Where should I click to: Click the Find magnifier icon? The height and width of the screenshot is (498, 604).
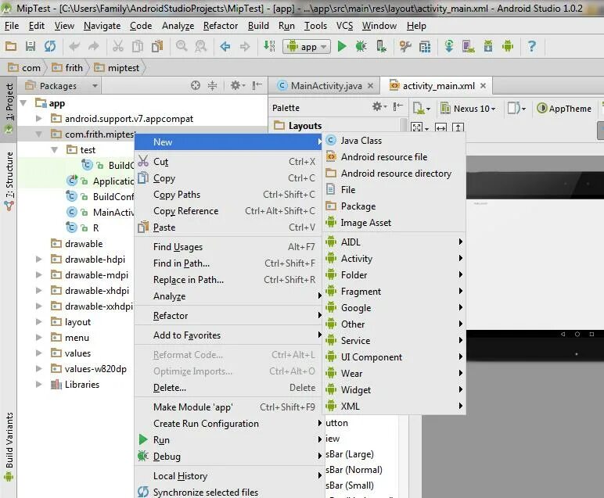[182, 46]
